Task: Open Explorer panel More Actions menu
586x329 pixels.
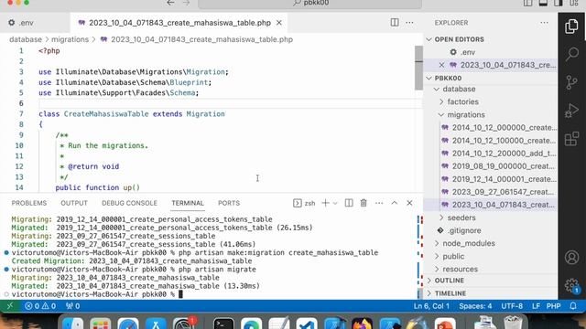Action: 544,22
